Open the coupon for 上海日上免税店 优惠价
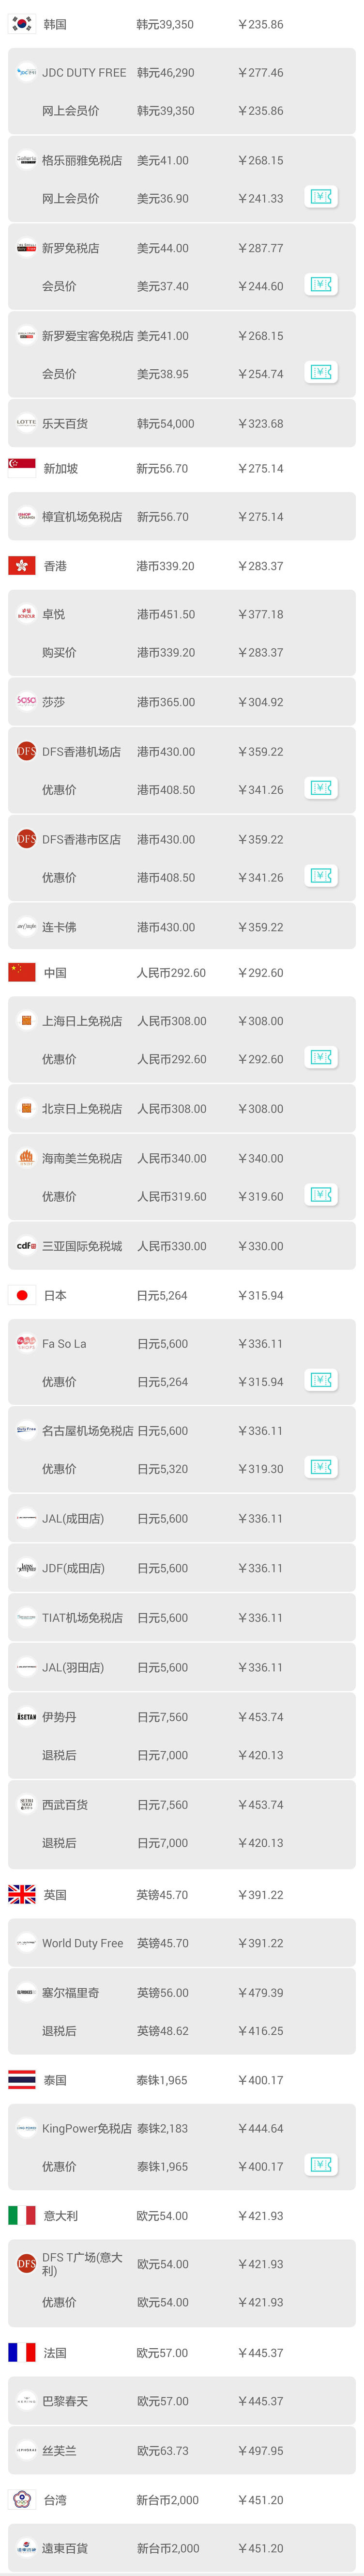The width and height of the screenshot is (364, 2576). 320,1058
